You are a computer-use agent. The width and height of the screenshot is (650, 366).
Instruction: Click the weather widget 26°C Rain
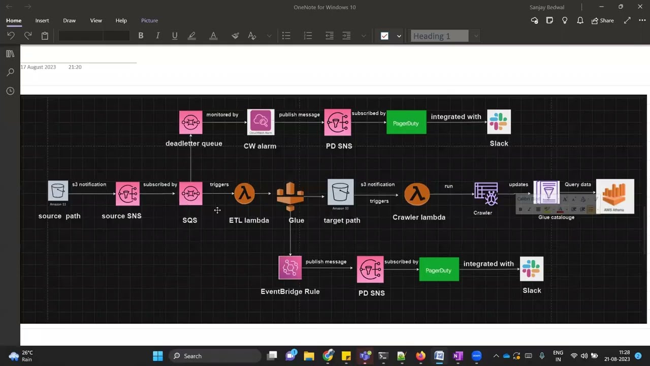click(x=21, y=356)
